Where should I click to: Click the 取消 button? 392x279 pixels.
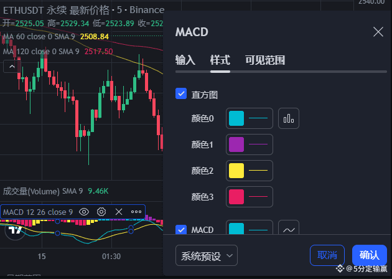coord(327,255)
